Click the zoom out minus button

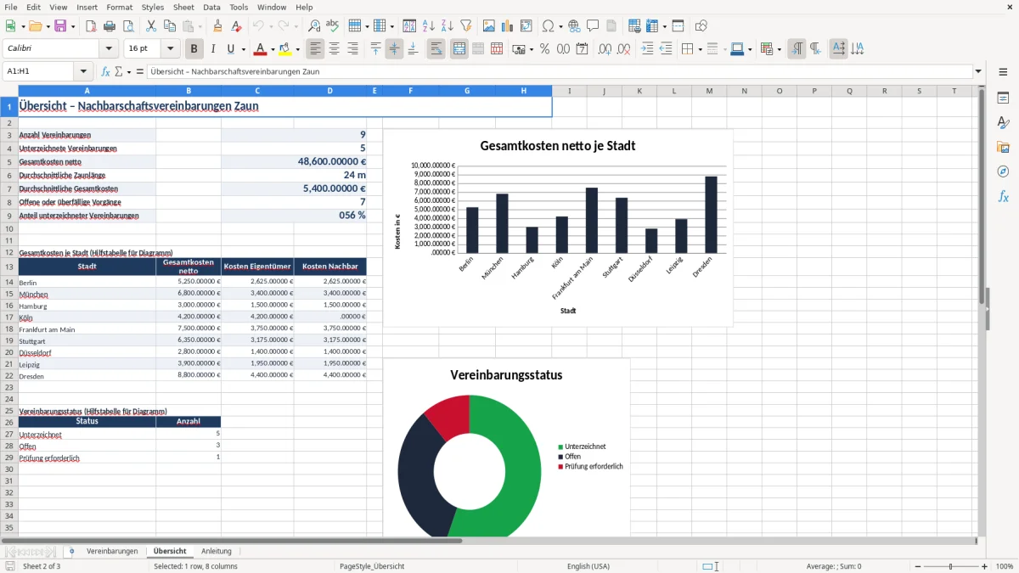coord(918,566)
